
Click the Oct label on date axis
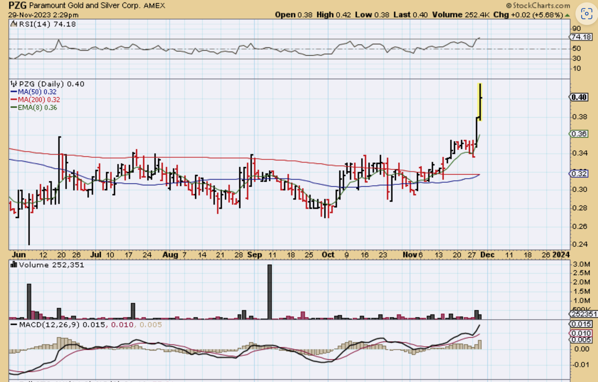point(328,255)
